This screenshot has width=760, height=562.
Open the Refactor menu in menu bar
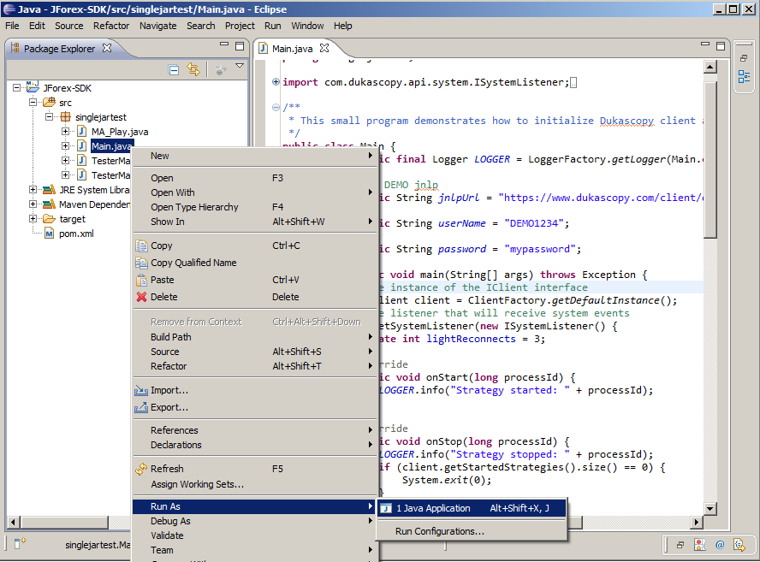tap(111, 26)
